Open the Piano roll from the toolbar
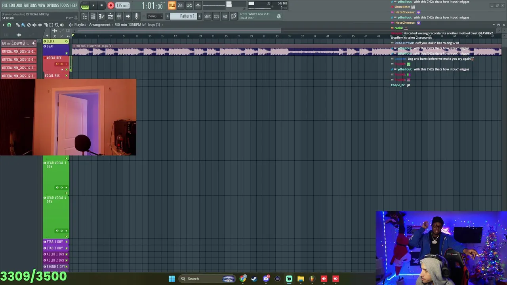Image resolution: width=507 pixels, height=285 pixels. pos(101,16)
